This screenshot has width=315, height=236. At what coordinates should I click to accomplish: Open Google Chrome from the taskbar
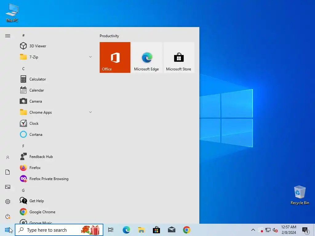tap(187, 230)
